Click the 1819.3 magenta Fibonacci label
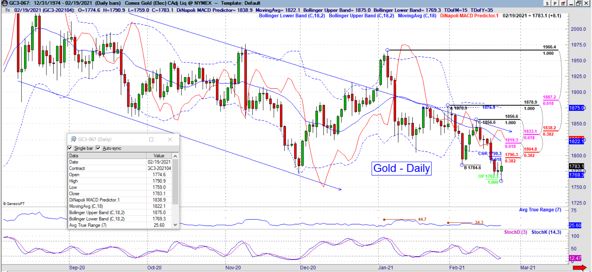 click(511, 140)
